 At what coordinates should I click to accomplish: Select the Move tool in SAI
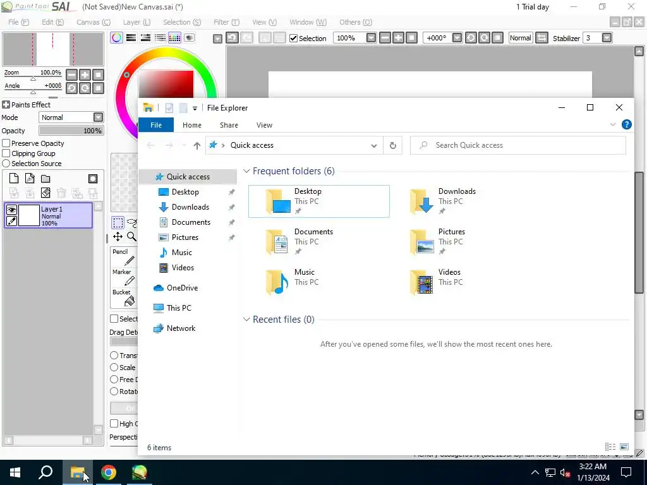[118, 236]
